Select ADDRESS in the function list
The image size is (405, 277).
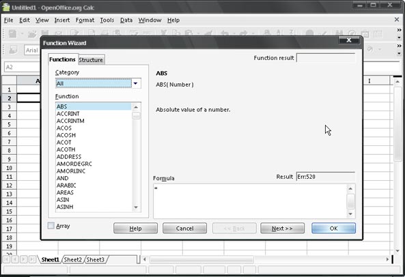coord(94,156)
